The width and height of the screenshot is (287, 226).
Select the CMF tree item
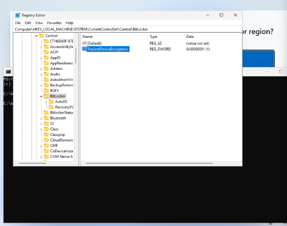coord(54,146)
